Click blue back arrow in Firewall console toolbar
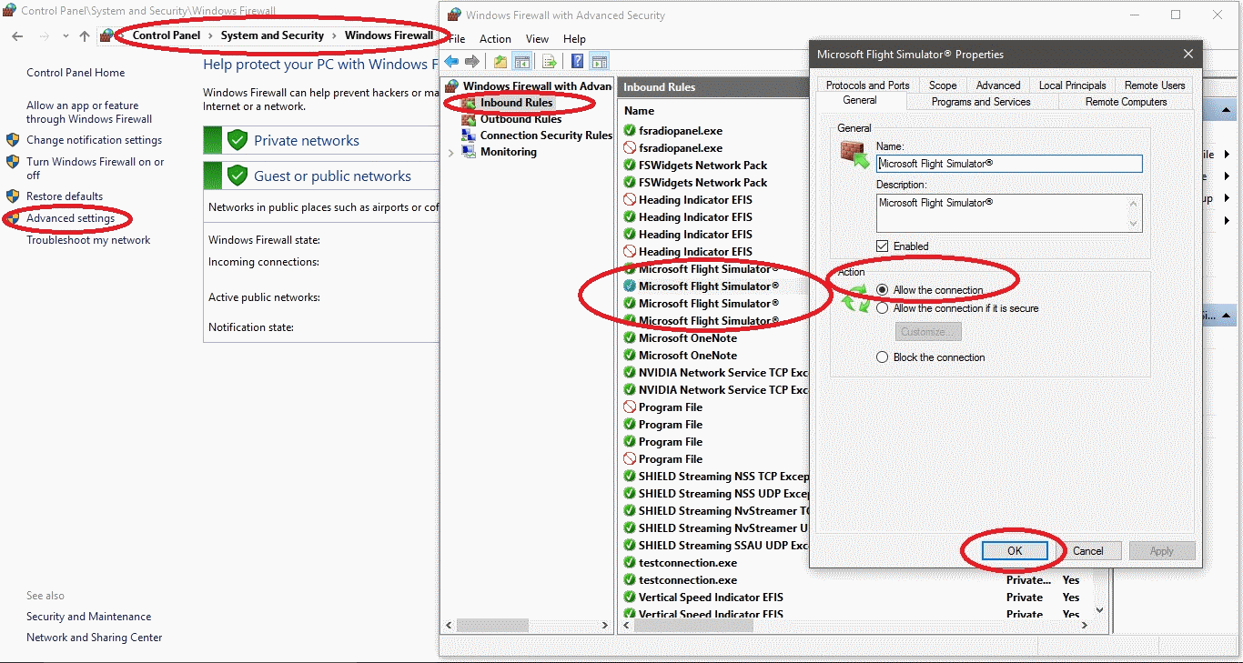1243x663 pixels. coord(451,62)
